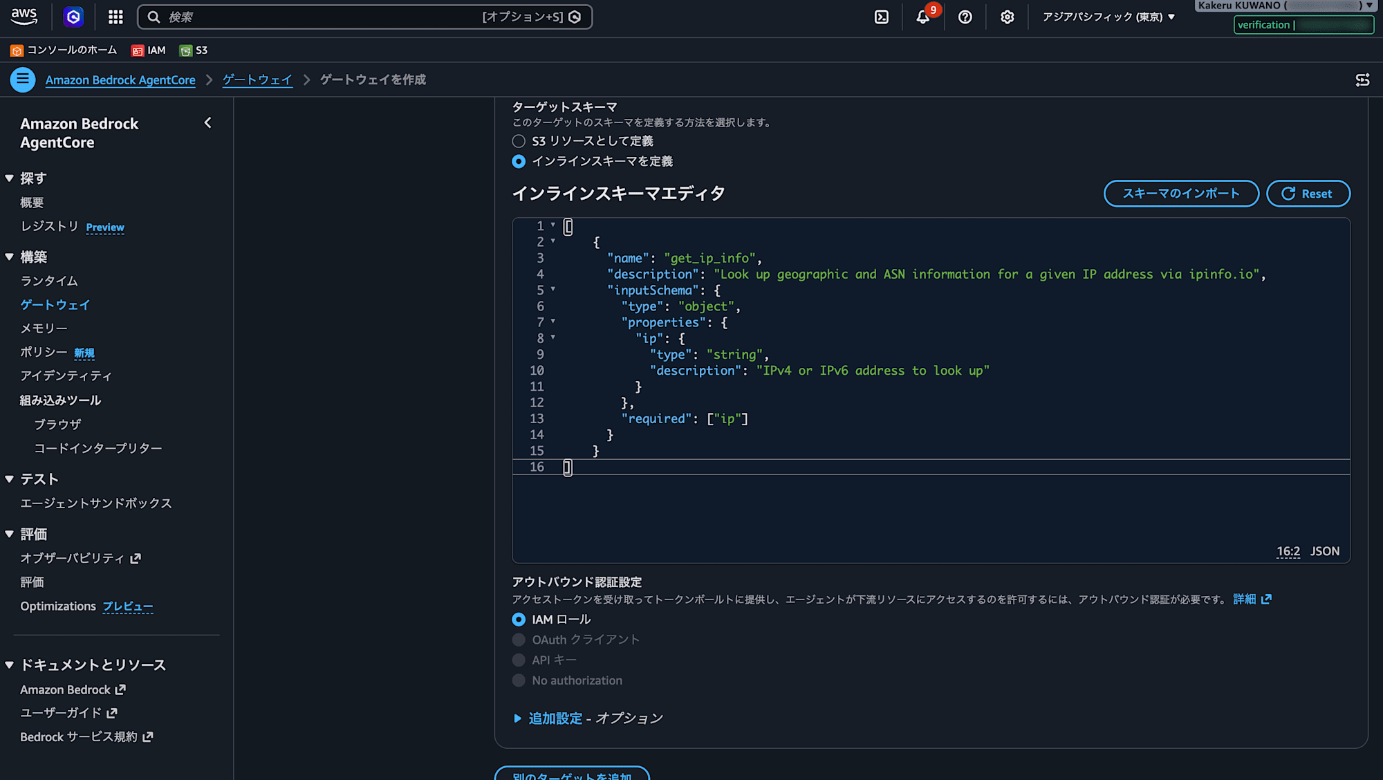This screenshot has height=780, width=1383.
Task: Open the AWS home logo
Action: point(24,17)
